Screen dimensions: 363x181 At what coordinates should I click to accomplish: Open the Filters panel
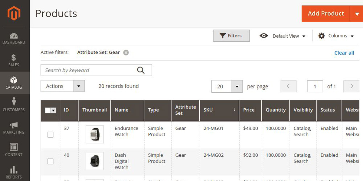pyautogui.click(x=231, y=36)
